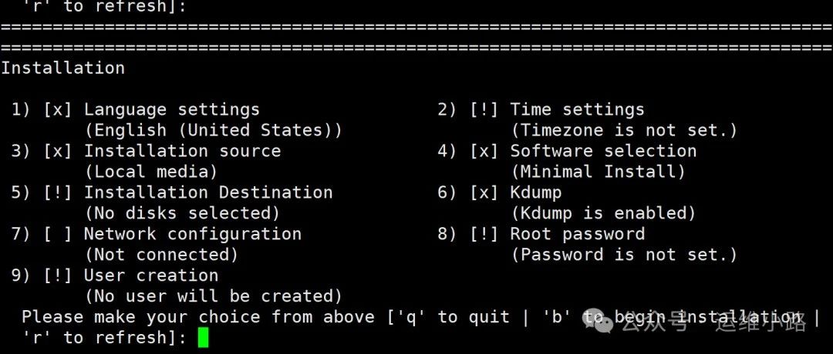Click the empty [ ] marker for Network configuration
The image size is (833, 354).
coord(57,234)
